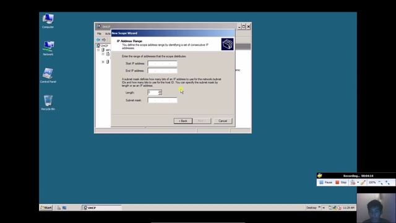The height and width of the screenshot is (223, 396).
Task: Open the Computer desktop icon
Action: (x=48, y=20)
